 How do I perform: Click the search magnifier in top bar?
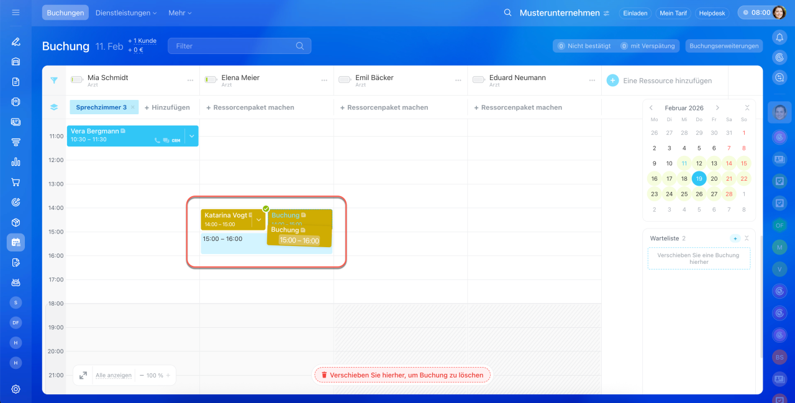click(507, 12)
